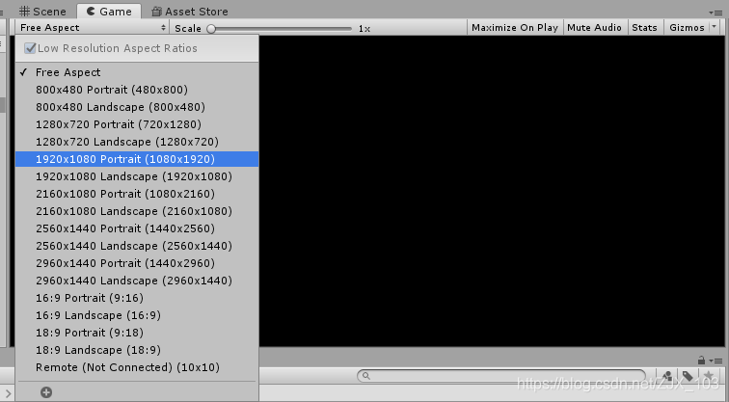Viewport: 729px width, 402px height.
Task: Choose 18:9 Portrait (9:18)
Action: pyautogui.click(x=137, y=333)
